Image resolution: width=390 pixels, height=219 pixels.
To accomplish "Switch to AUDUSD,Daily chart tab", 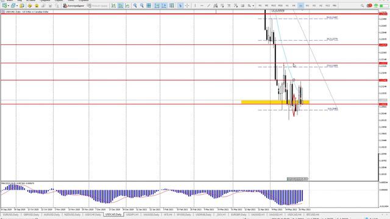I will (52, 215).
